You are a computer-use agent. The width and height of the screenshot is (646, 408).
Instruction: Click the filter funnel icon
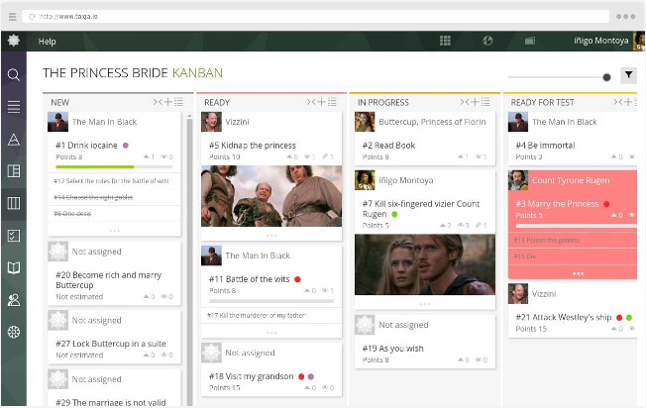(x=628, y=75)
